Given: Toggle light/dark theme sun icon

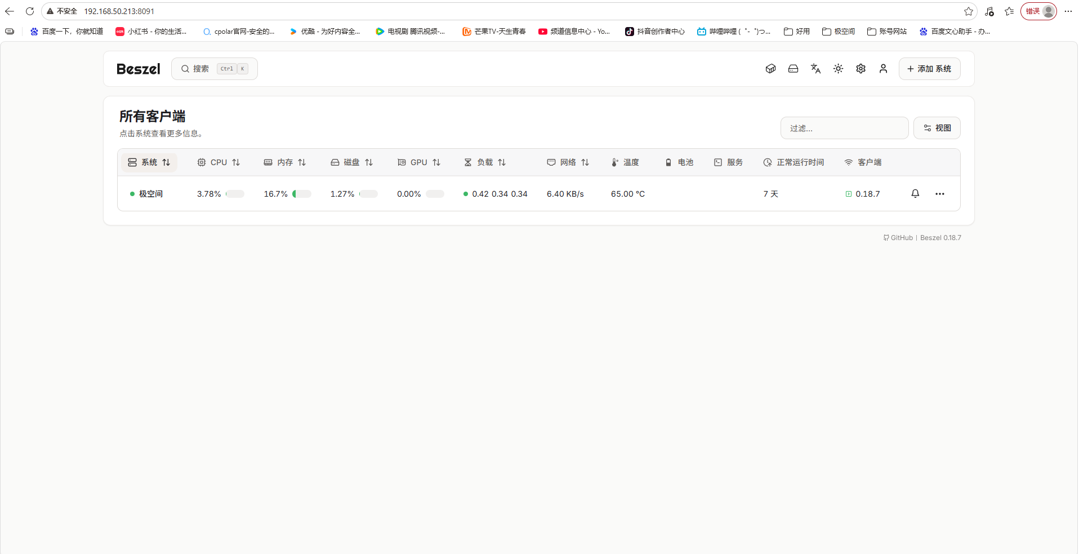Looking at the screenshot, I should coord(838,69).
